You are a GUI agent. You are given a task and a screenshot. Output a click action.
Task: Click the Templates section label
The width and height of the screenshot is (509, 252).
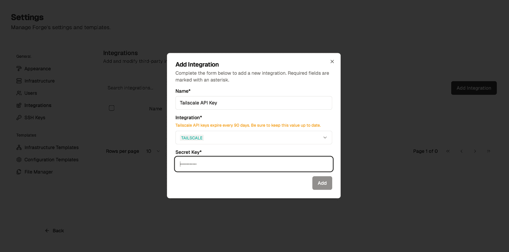point(26,135)
